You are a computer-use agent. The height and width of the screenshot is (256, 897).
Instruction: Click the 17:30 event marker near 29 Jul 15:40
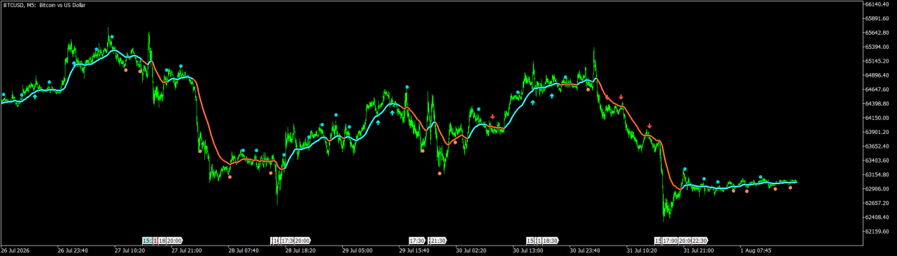417,241
